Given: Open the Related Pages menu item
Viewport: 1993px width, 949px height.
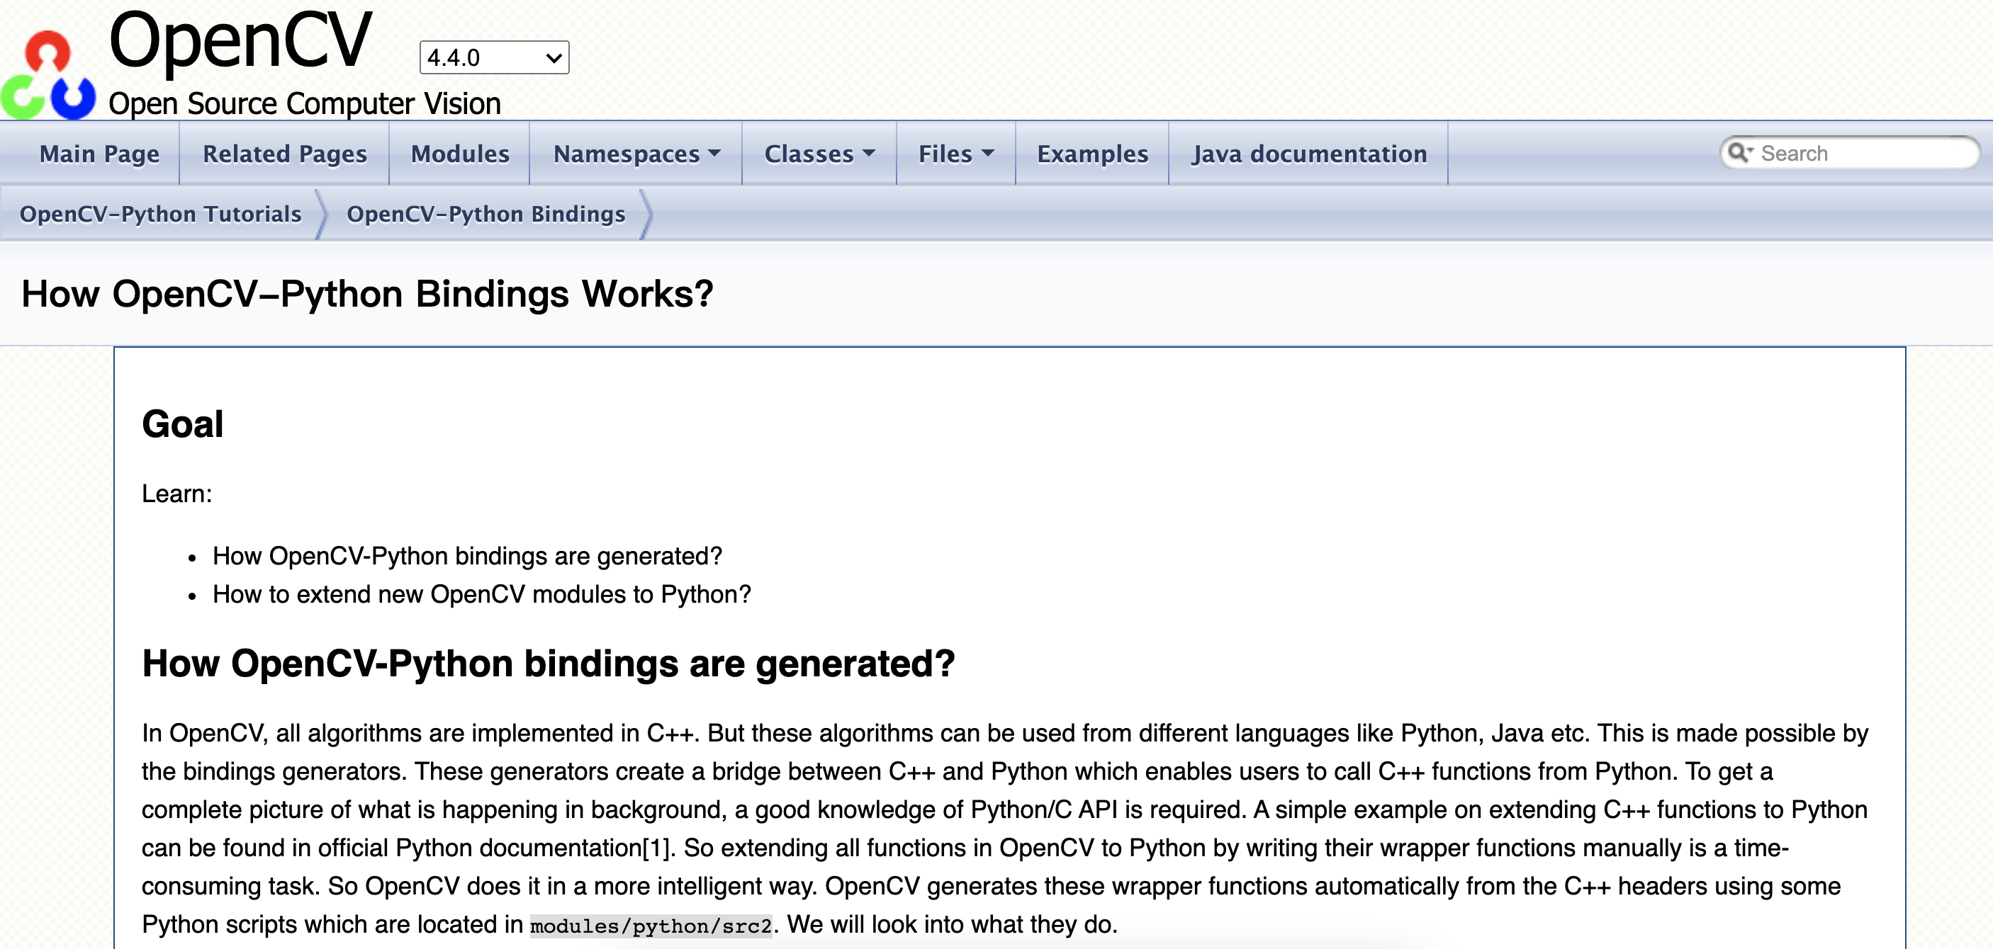Looking at the screenshot, I should [284, 154].
